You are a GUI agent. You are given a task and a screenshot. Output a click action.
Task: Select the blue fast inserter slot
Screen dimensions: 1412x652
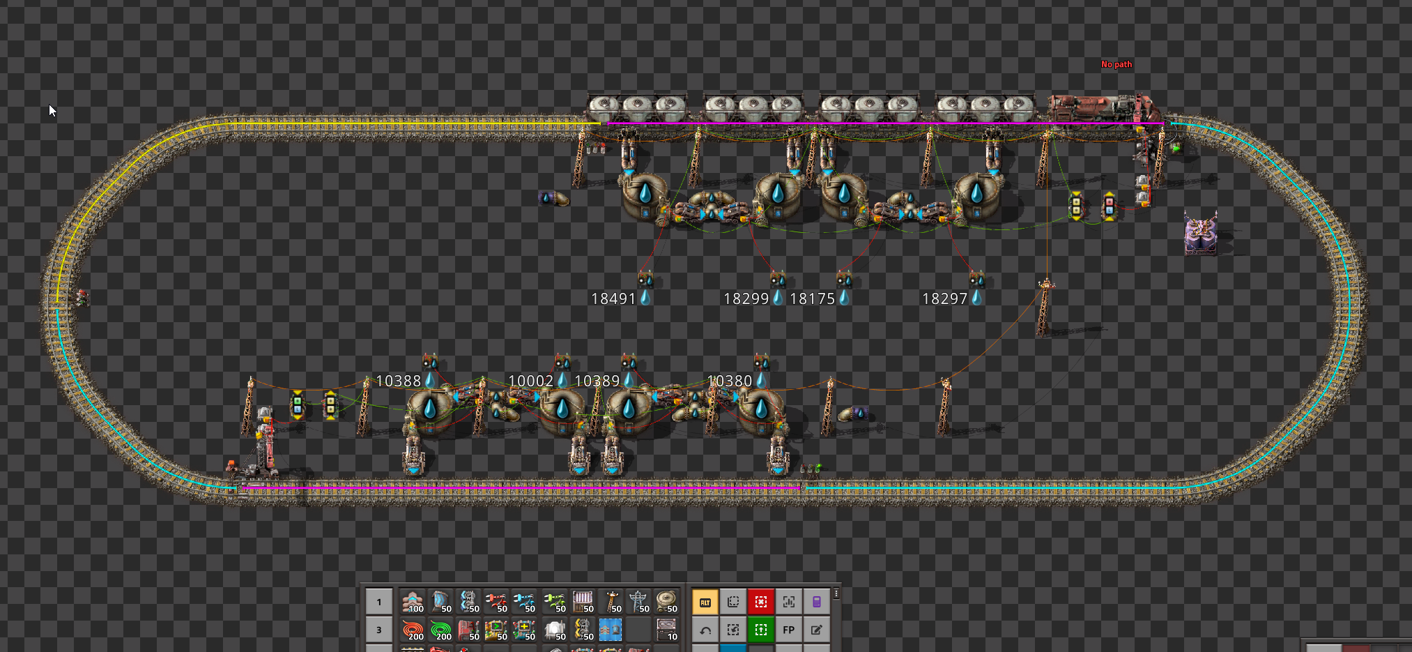coord(525,602)
